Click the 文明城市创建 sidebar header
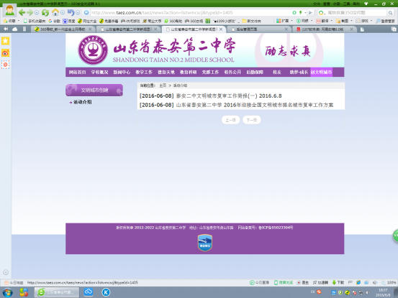 tap(94, 90)
